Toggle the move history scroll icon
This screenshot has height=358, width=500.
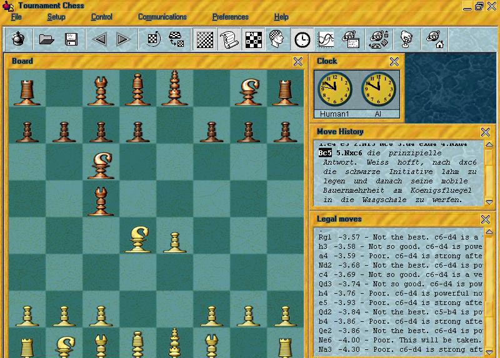click(x=229, y=39)
